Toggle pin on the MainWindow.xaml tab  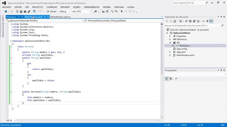[45, 17]
